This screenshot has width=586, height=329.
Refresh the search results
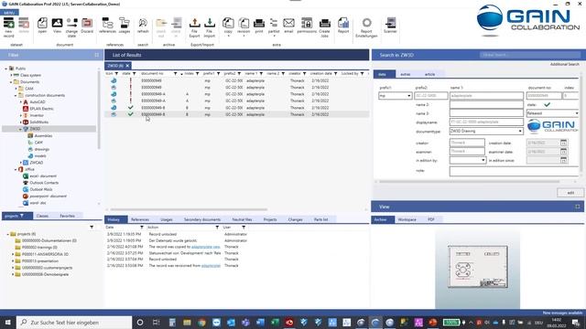coord(143,26)
